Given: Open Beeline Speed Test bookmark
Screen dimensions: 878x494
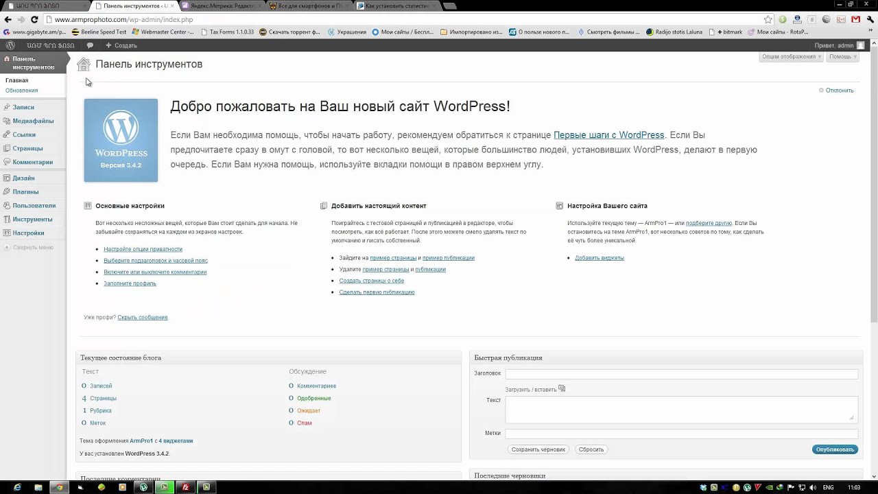Looking at the screenshot, I should tap(99, 32).
